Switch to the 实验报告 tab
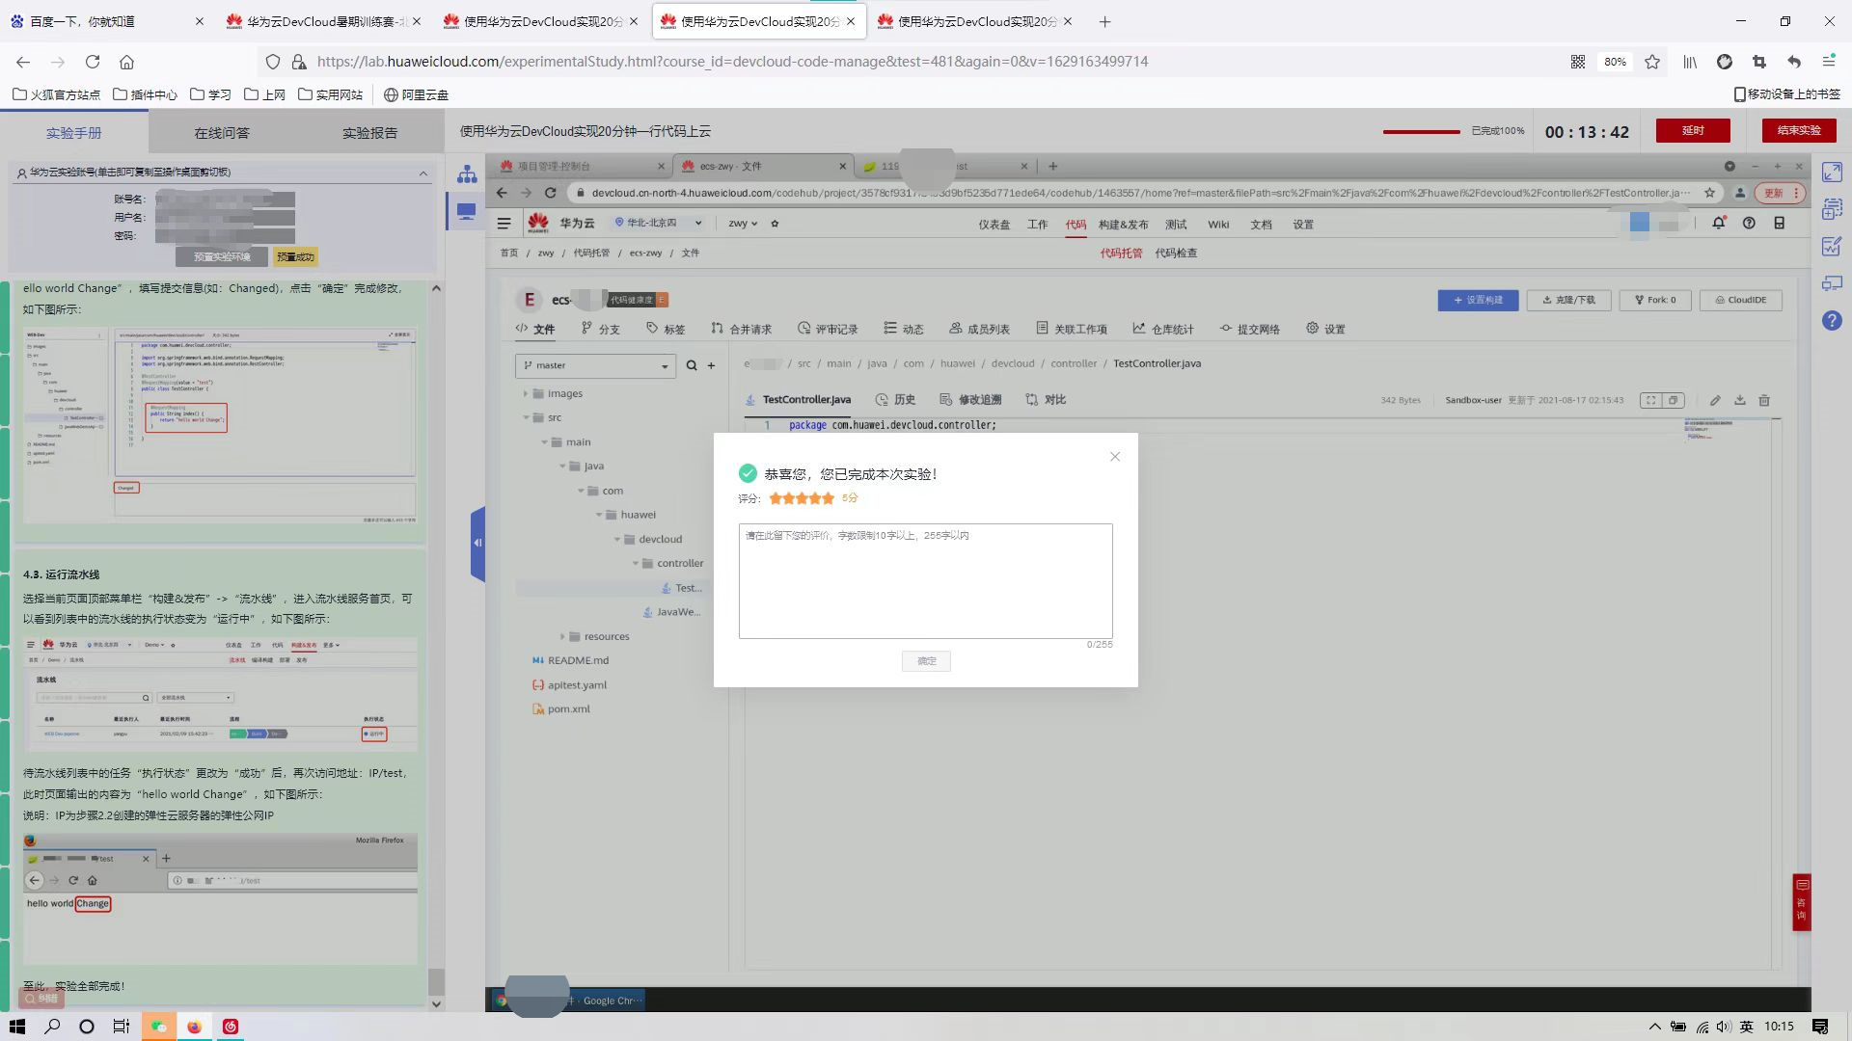Image resolution: width=1852 pixels, height=1041 pixels. tap(369, 133)
